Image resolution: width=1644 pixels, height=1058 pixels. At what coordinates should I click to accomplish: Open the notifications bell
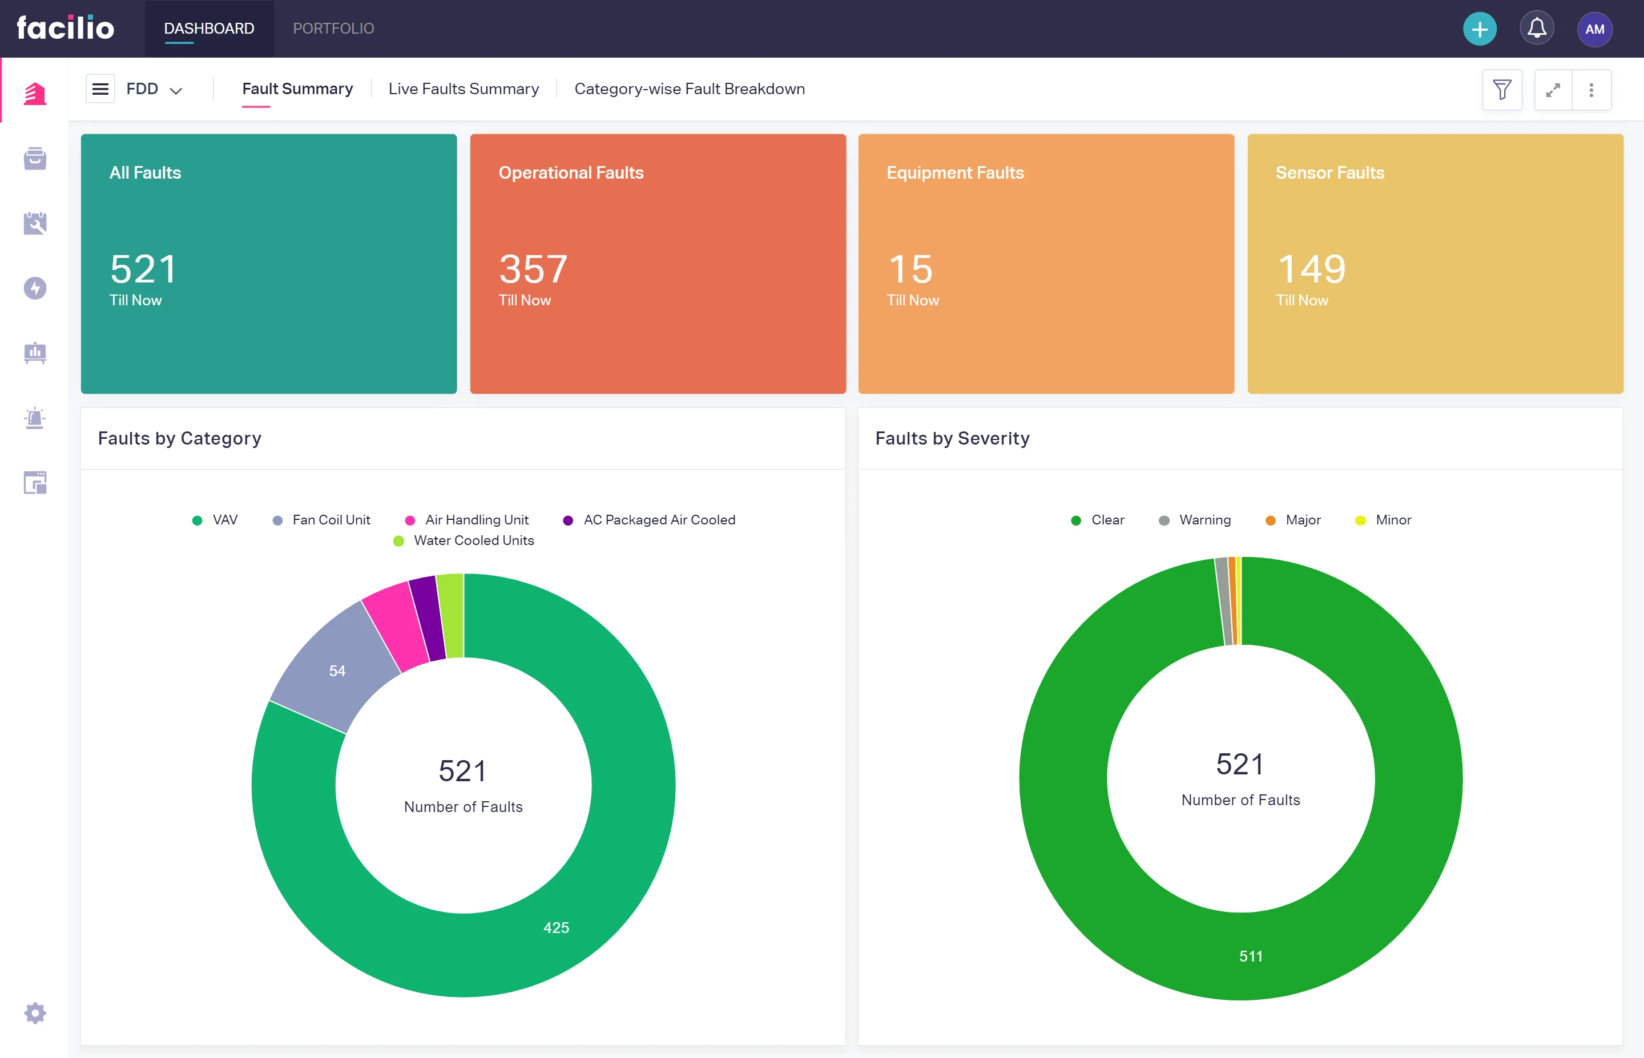[x=1537, y=29]
